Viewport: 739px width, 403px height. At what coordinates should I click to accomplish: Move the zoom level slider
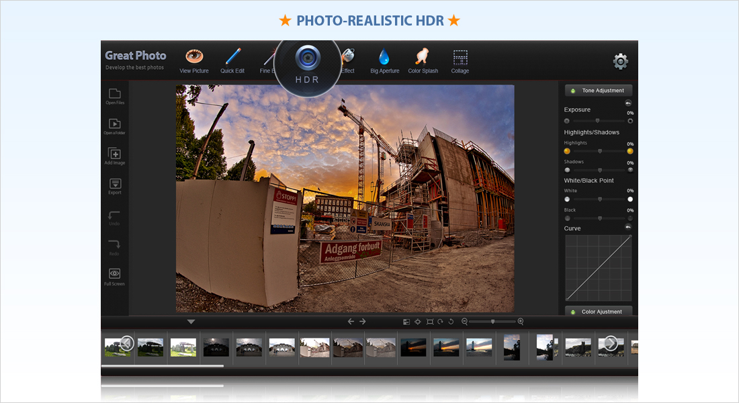point(492,322)
